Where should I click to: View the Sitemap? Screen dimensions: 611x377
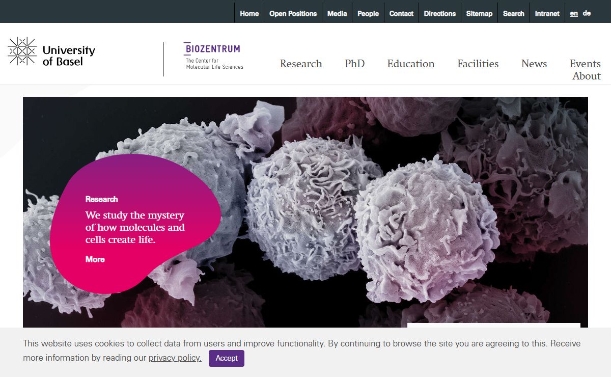pos(479,14)
